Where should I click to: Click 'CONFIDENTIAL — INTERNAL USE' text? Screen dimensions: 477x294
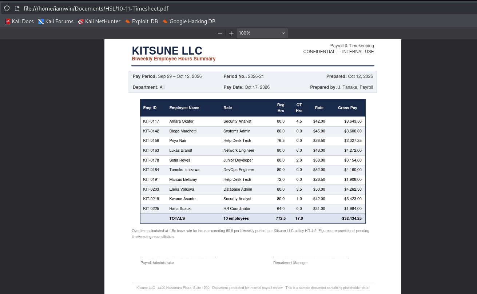coord(339,52)
